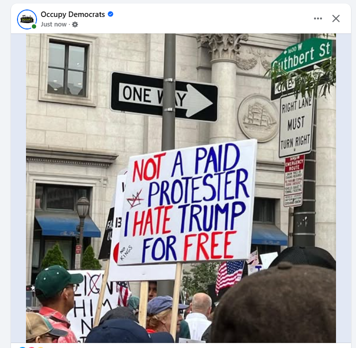Image resolution: width=356 pixels, height=348 pixels.
Task: Click the green online status dot
Action: (34, 26)
